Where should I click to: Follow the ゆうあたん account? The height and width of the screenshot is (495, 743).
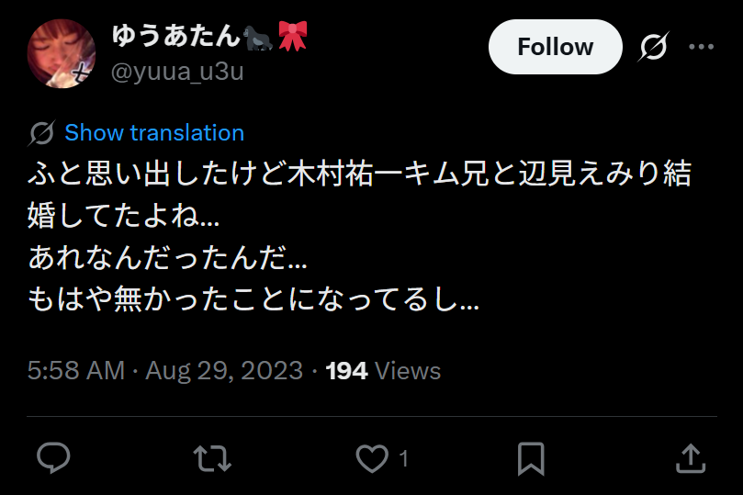(555, 47)
